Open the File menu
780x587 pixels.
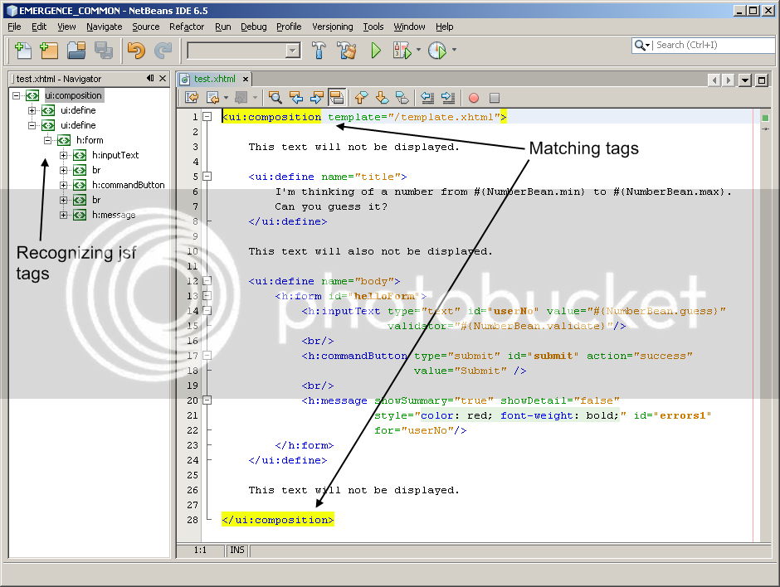click(x=14, y=27)
